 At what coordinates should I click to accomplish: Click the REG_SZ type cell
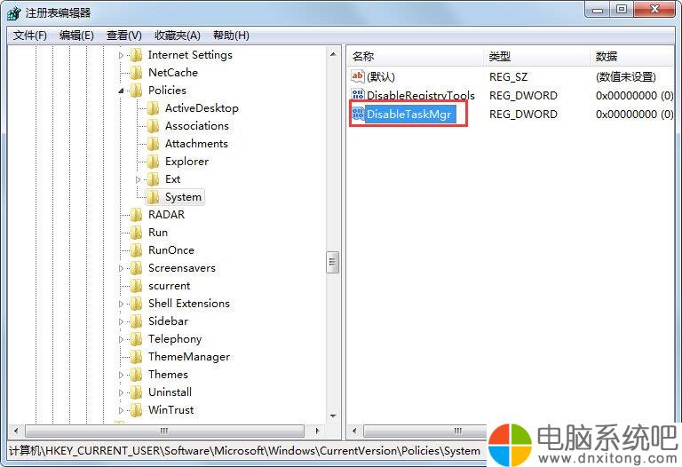point(508,77)
